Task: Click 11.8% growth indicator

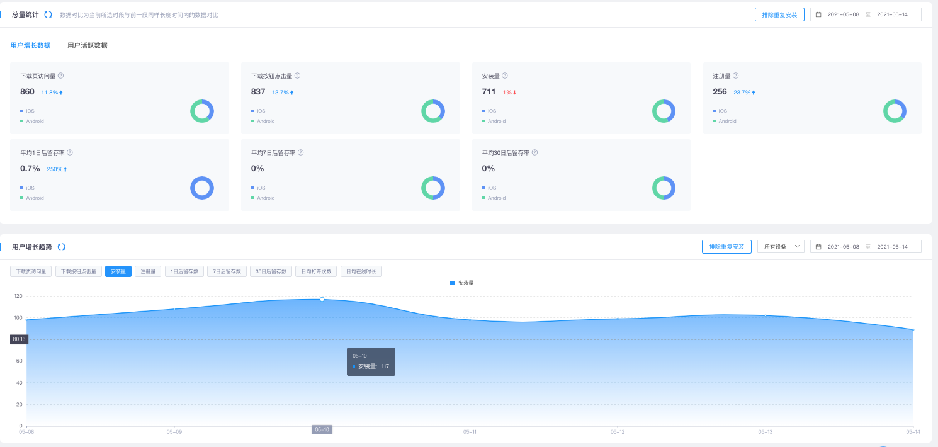Action: 52,93
